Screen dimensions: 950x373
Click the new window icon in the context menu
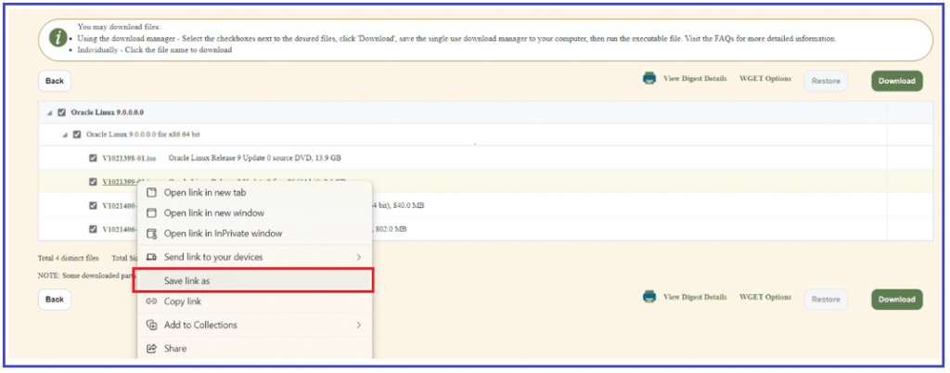coord(151,212)
